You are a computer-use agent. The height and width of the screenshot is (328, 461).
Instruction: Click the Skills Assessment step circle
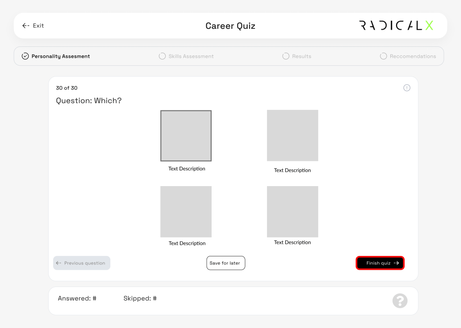click(x=162, y=56)
